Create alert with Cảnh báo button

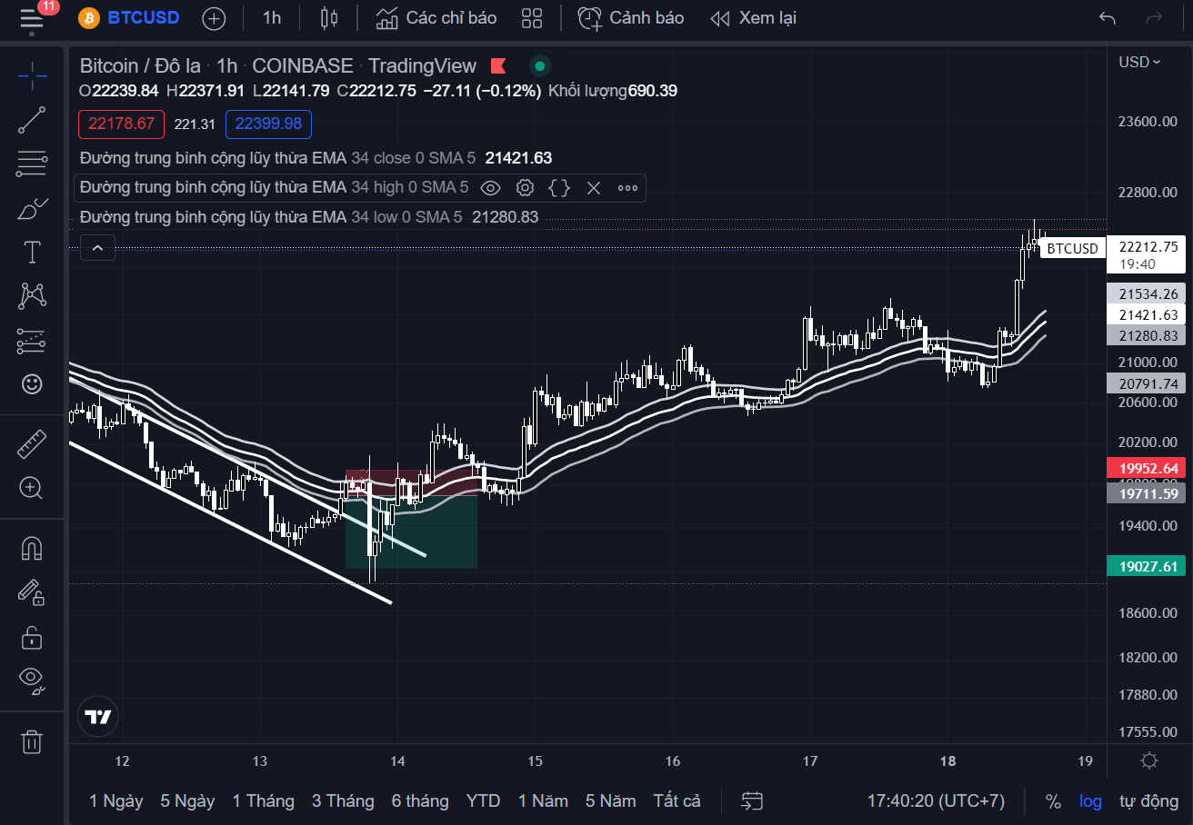(x=631, y=18)
